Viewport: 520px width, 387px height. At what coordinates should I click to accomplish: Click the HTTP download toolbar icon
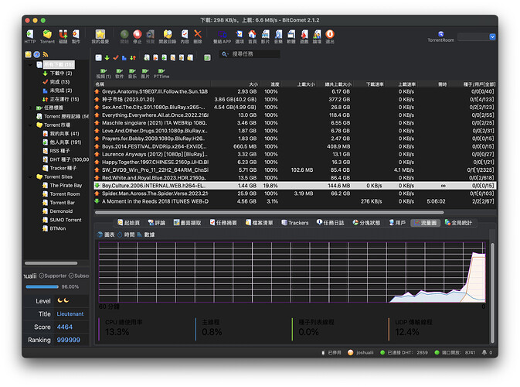pyautogui.click(x=30, y=36)
